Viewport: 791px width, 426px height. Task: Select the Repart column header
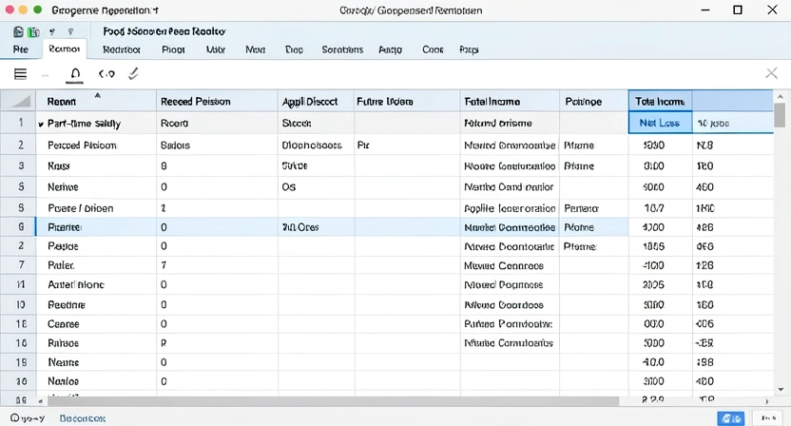(x=96, y=102)
